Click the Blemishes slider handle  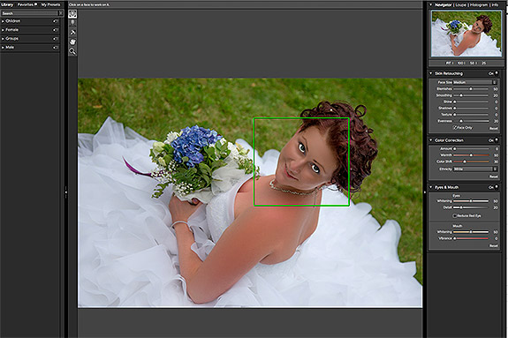[x=471, y=89]
